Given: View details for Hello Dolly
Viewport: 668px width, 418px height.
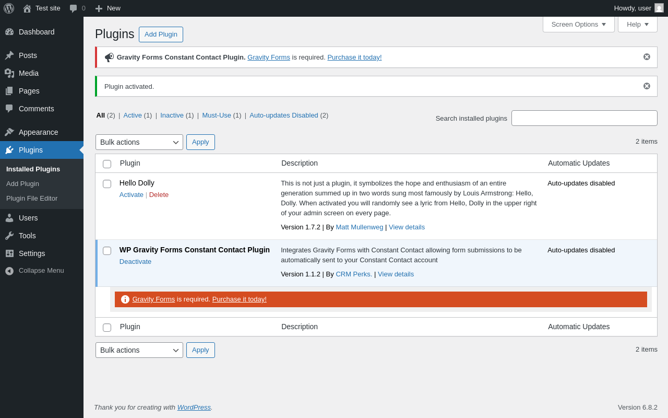Looking at the screenshot, I should pos(407,227).
